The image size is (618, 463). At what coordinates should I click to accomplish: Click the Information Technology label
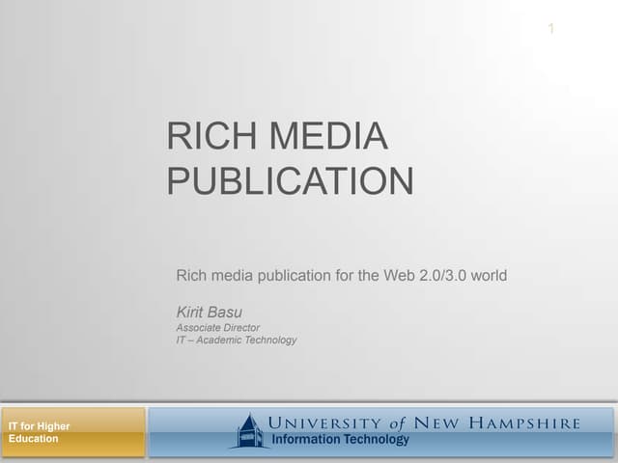[341, 440]
